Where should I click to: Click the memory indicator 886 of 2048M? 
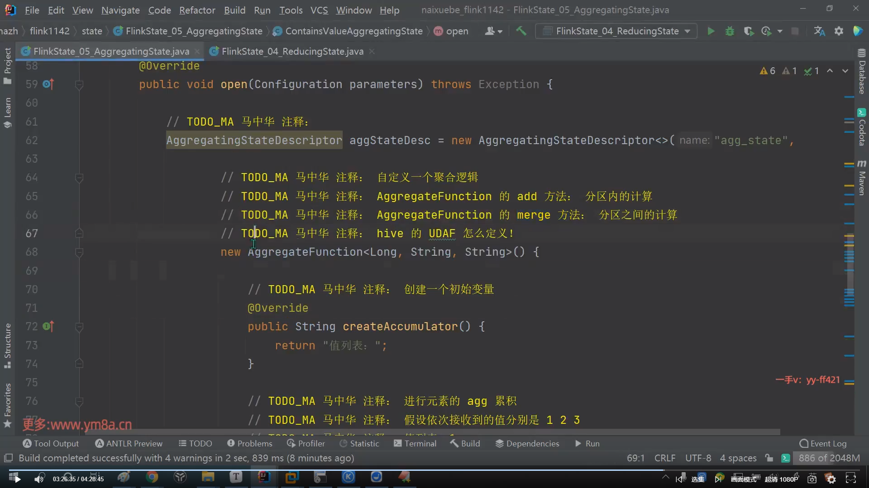pos(829,458)
